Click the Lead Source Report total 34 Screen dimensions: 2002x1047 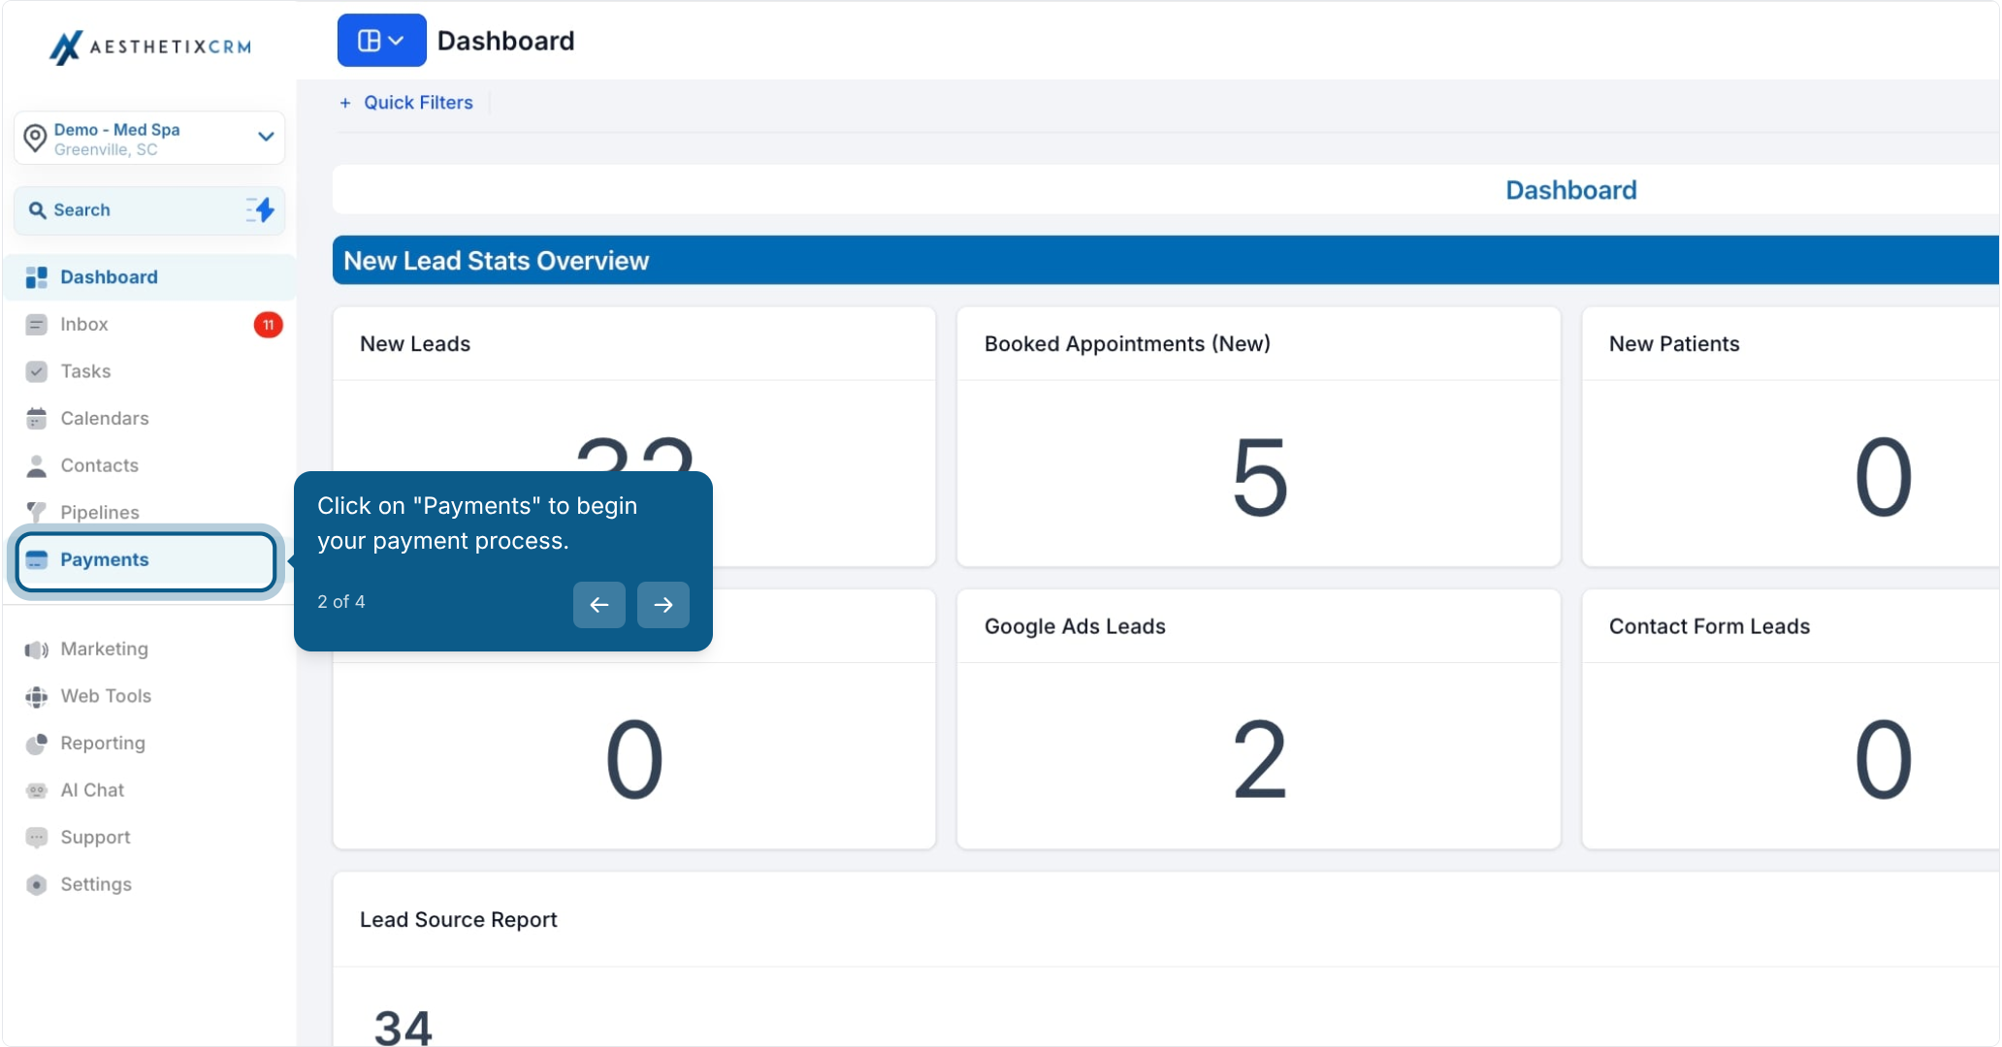pos(404,1027)
